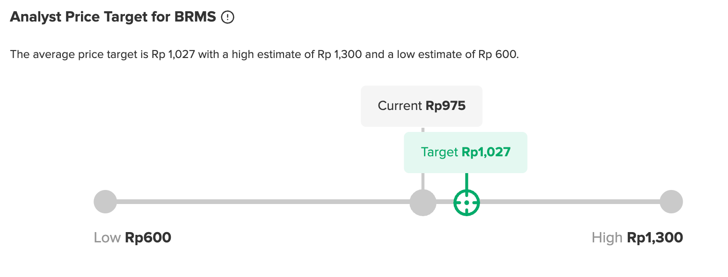Image resolution: width=728 pixels, height=277 pixels.
Task: Click the green stem above the target crosshair
Action: [466, 181]
